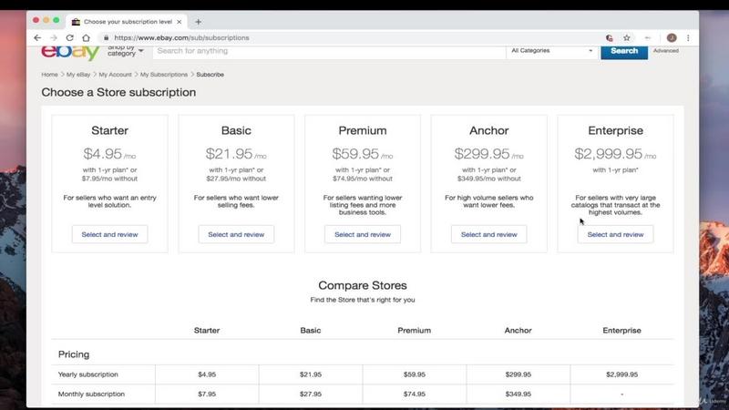Viewport: 729px width, 410px height.
Task: Select and review the Basic plan
Action: click(x=236, y=234)
